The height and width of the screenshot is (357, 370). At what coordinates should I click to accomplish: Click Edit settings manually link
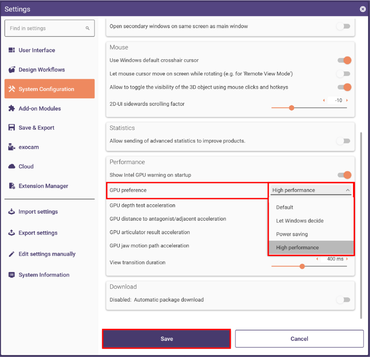click(x=47, y=254)
